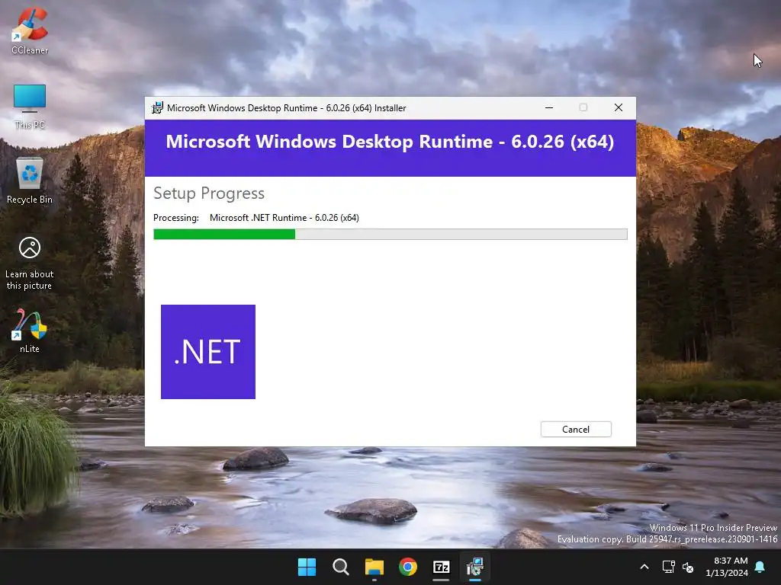Image resolution: width=781 pixels, height=585 pixels.
Task: Close the Desktop Runtime installer window
Action: [618, 108]
